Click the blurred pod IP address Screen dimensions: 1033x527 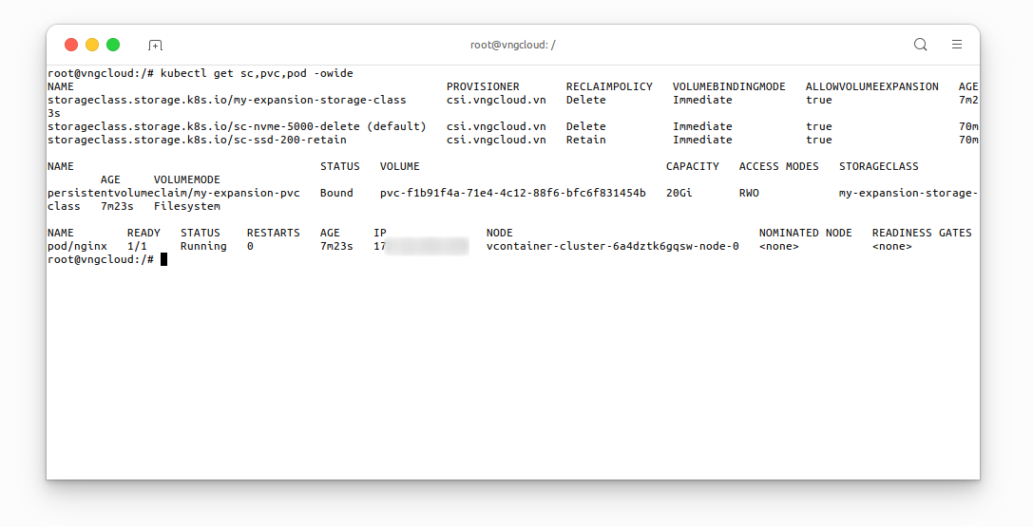point(423,246)
